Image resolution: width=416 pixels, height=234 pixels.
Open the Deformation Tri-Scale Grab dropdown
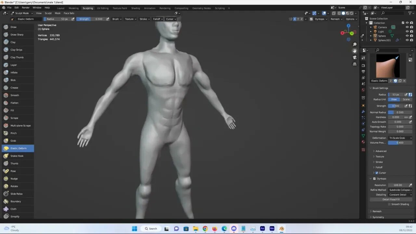[400, 138]
